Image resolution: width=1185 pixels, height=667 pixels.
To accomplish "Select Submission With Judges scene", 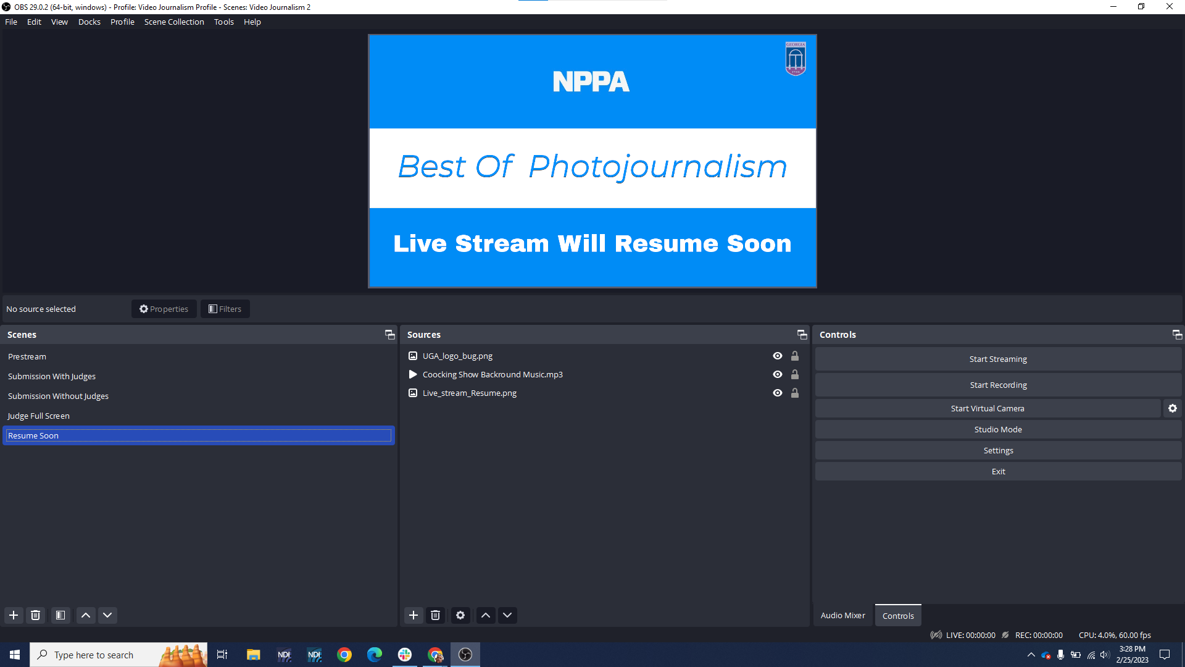I will (x=198, y=376).
